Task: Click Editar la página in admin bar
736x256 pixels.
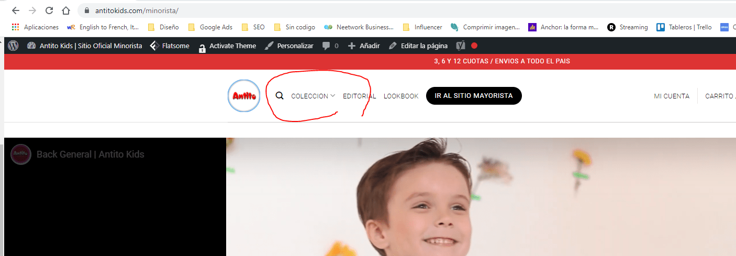Action: pyautogui.click(x=418, y=46)
